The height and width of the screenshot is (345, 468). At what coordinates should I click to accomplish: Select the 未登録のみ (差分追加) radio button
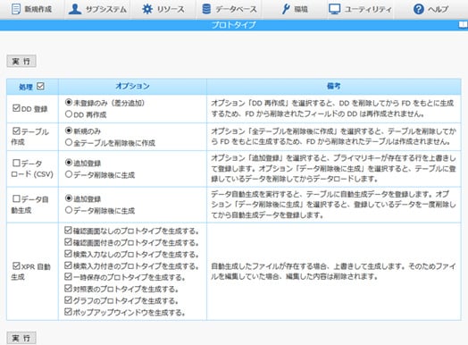(69, 102)
